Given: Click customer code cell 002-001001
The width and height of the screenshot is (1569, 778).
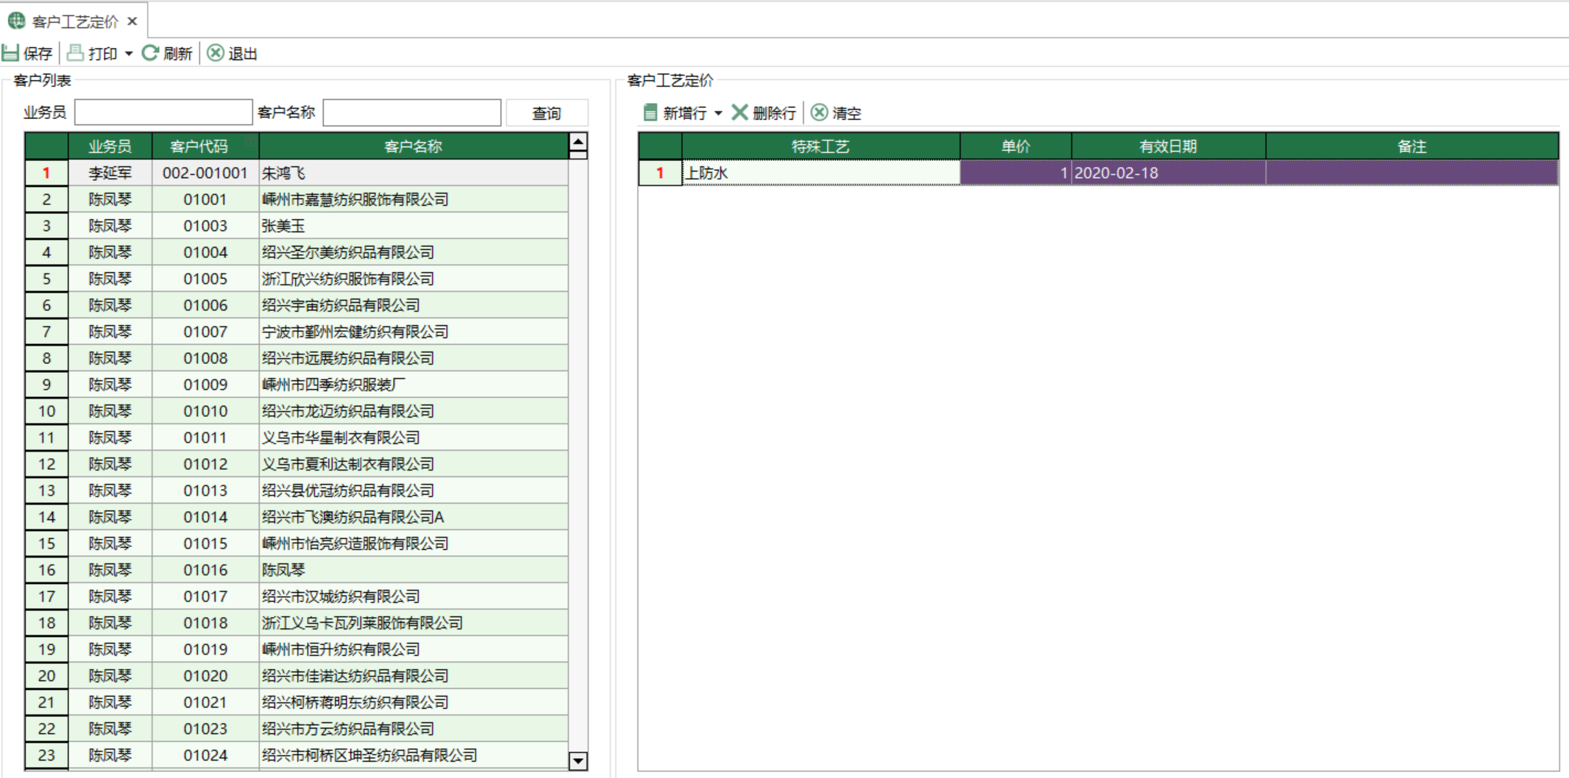Looking at the screenshot, I should 205,173.
